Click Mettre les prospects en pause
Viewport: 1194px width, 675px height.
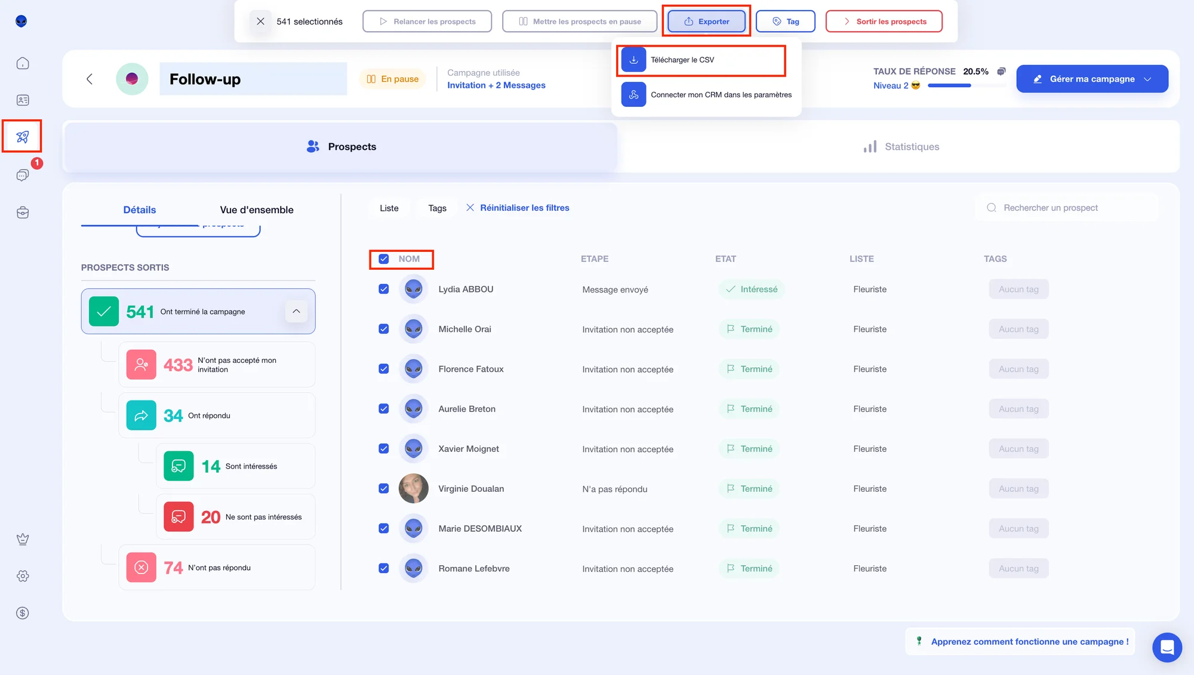click(580, 21)
